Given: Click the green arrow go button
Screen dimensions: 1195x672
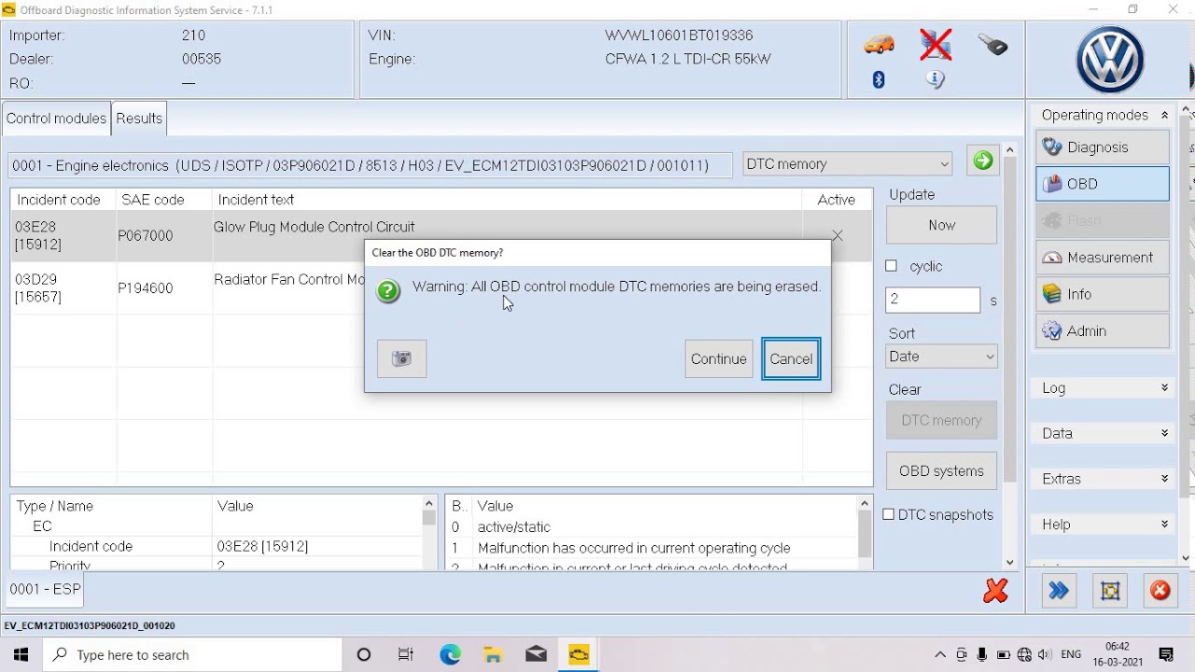Looking at the screenshot, I should [x=982, y=161].
